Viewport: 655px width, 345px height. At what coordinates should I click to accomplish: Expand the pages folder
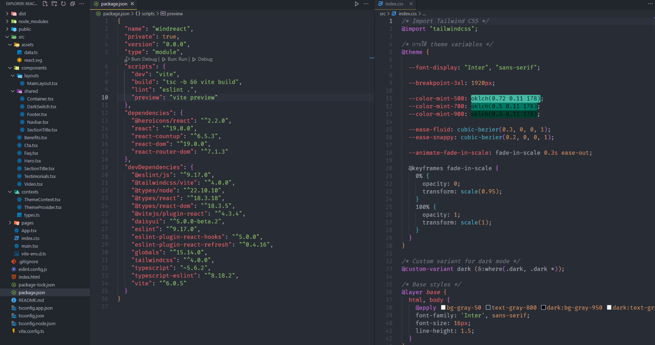click(10, 223)
